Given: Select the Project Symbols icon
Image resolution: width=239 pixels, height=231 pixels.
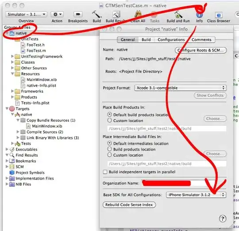Looking at the screenshot, I should pyautogui.click(x=12, y=173).
